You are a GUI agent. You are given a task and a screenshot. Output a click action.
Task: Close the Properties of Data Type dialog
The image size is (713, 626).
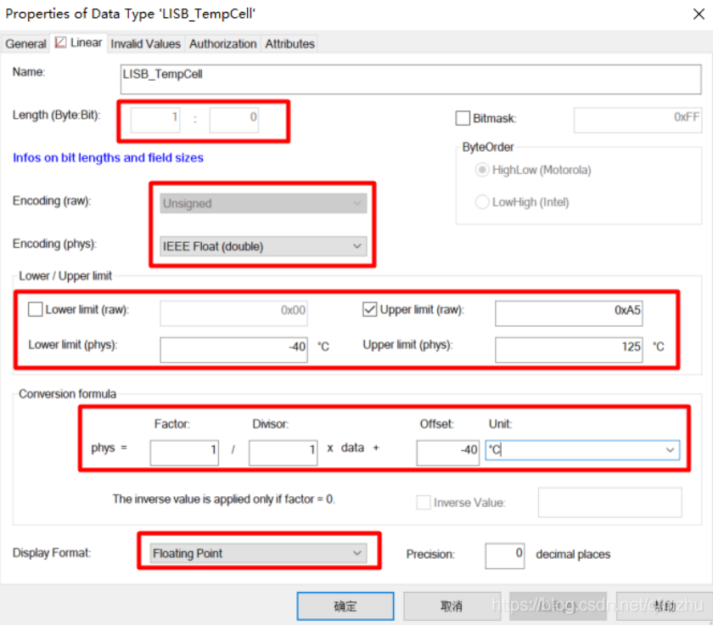coord(699,14)
